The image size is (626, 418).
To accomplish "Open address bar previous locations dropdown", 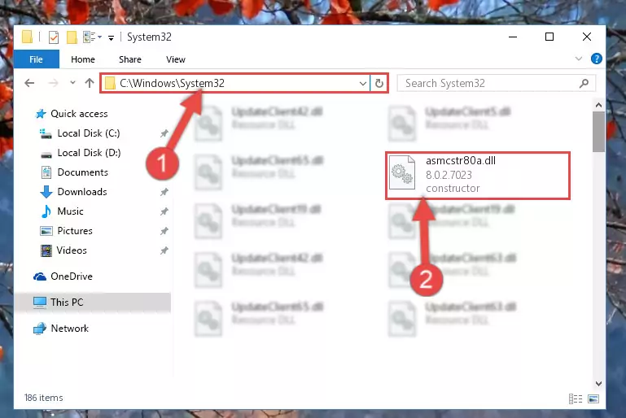I will point(362,84).
